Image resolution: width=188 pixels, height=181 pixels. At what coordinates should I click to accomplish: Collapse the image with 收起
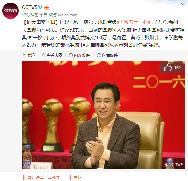point(28,55)
